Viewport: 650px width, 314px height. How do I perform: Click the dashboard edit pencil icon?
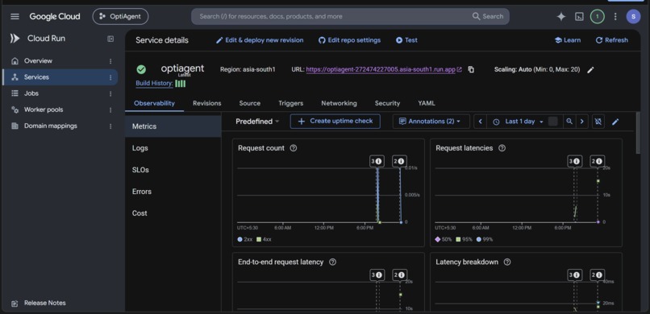pyautogui.click(x=615, y=122)
